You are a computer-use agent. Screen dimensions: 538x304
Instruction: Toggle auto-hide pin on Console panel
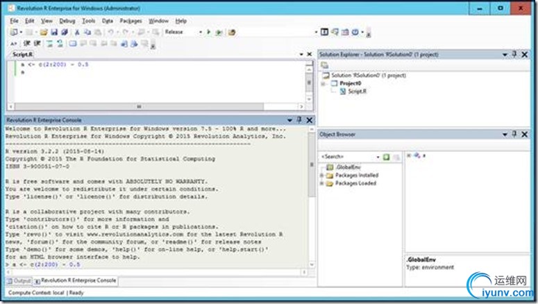pos(299,120)
